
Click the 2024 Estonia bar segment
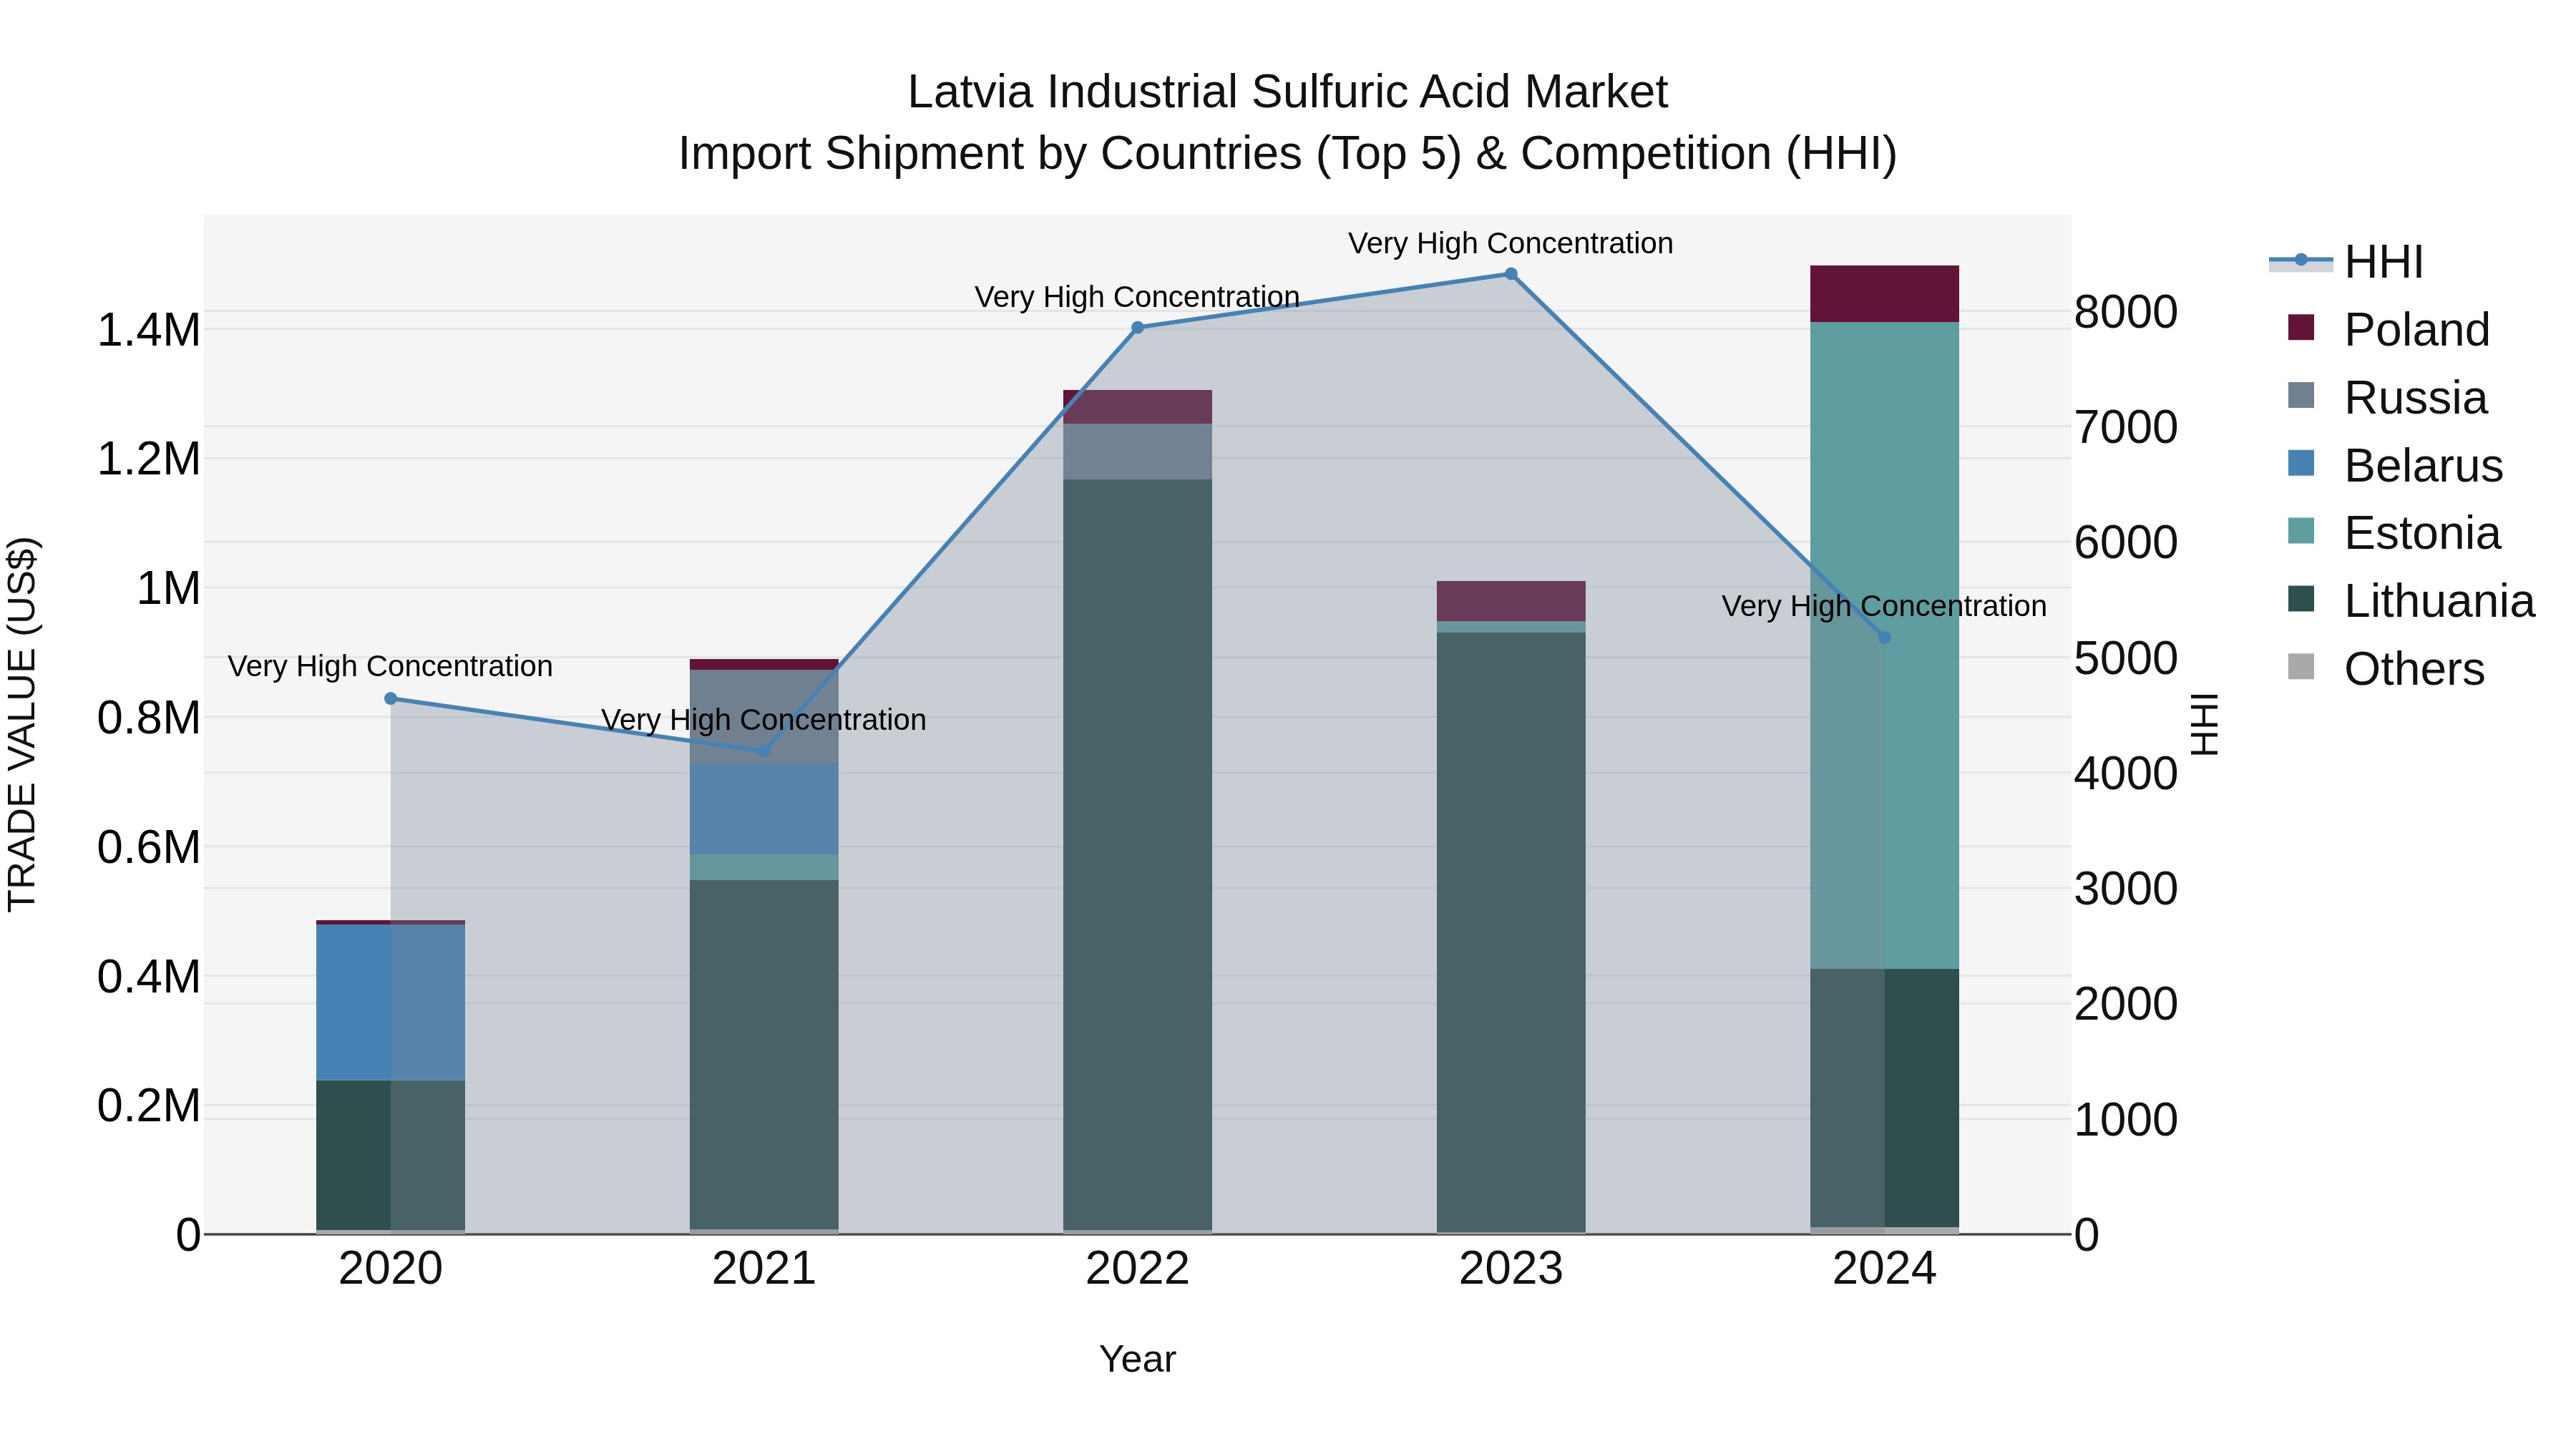(x=1885, y=646)
